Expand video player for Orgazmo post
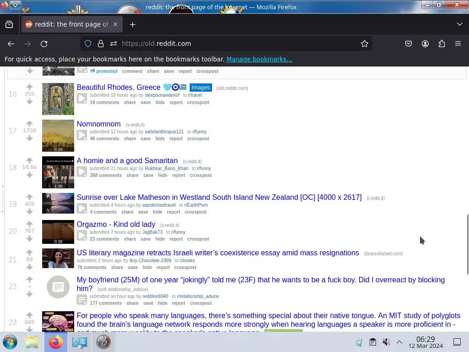Image resolution: width=469 pixels, height=352 pixels. (82, 235)
